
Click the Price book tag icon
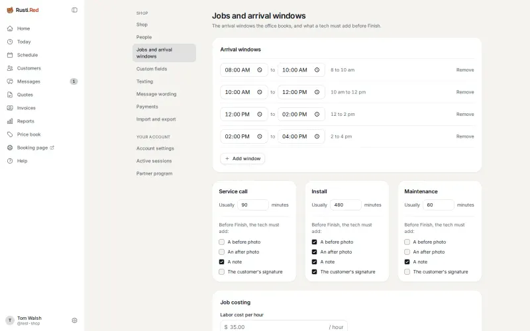(x=10, y=134)
